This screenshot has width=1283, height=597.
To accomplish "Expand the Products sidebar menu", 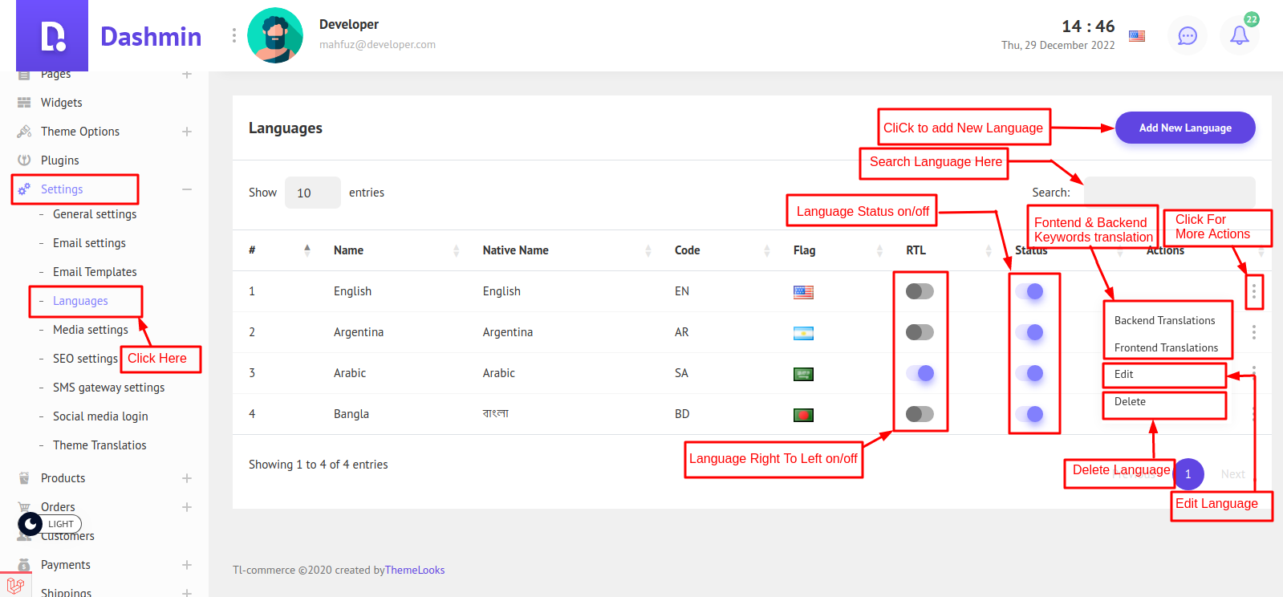I will click(x=186, y=478).
